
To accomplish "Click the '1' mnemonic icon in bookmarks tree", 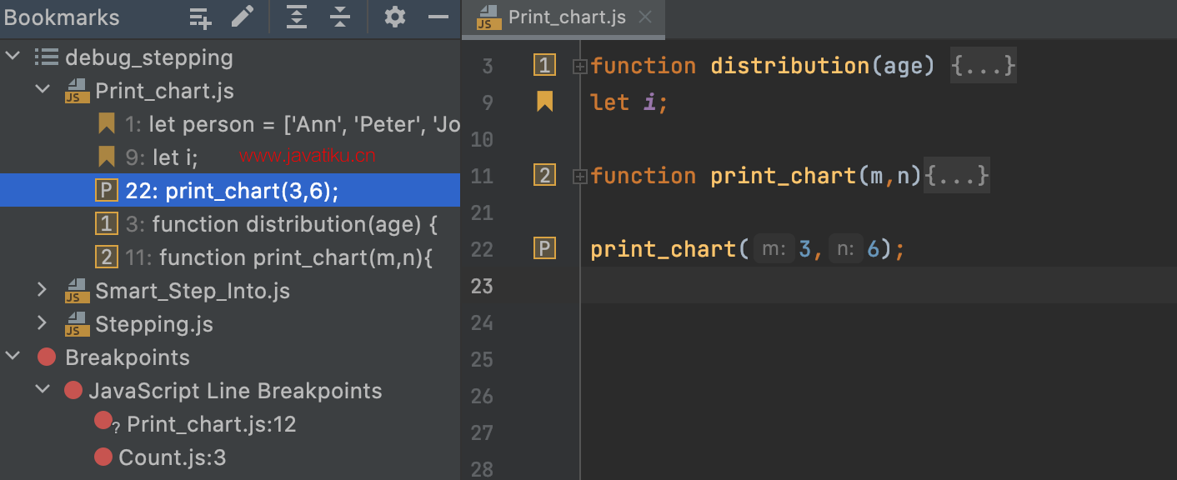I will (106, 224).
